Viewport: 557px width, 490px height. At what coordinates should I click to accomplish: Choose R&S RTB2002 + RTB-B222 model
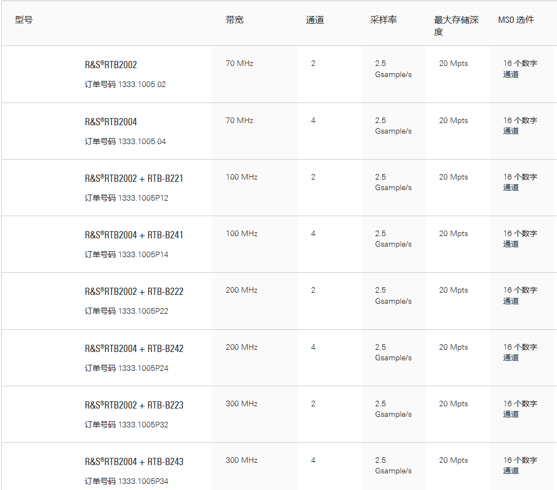coord(134,292)
